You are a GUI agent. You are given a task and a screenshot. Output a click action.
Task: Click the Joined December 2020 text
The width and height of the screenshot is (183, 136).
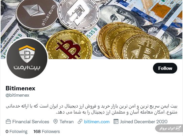tap(144, 122)
